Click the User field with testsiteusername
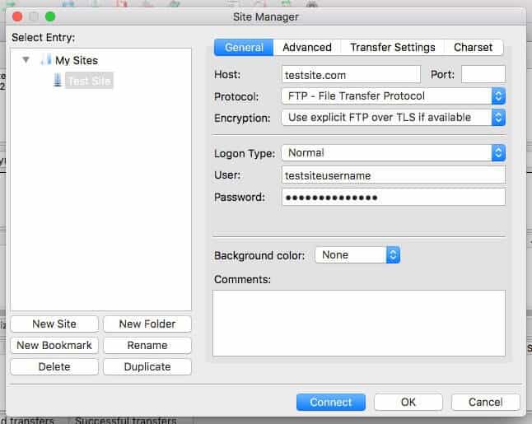The height and width of the screenshot is (424, 532). point(393,175)
